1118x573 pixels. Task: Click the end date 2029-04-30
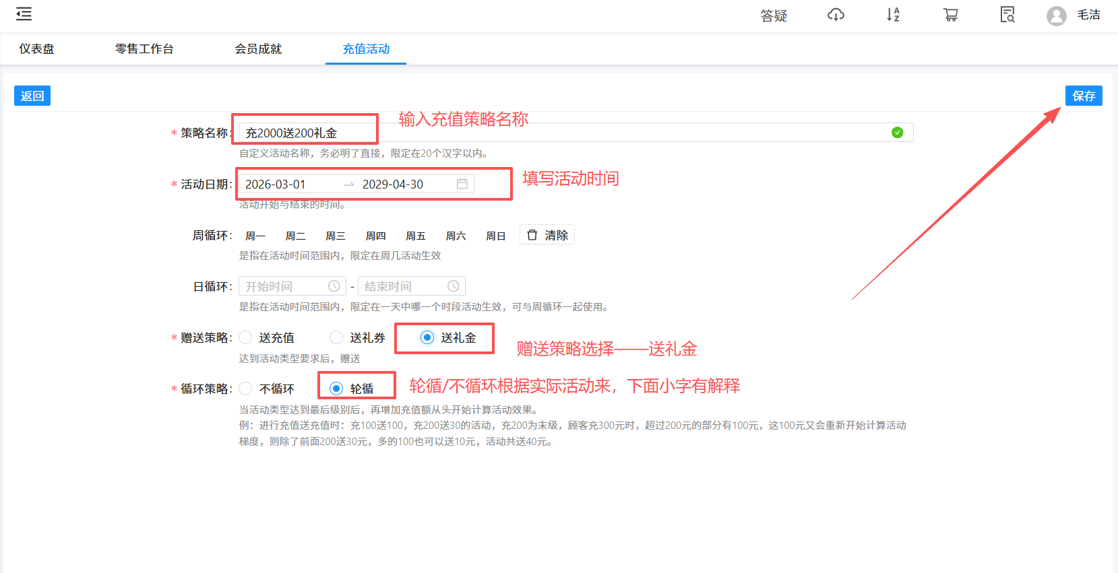(x=393, y=184)
